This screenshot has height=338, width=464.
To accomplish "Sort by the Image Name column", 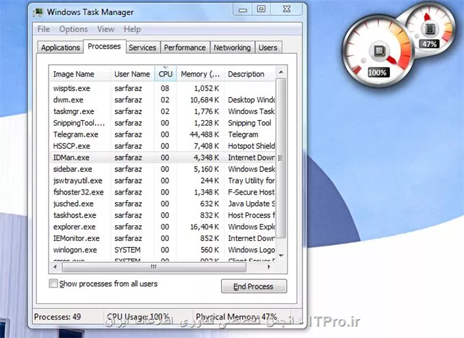I will coord(80,74).
